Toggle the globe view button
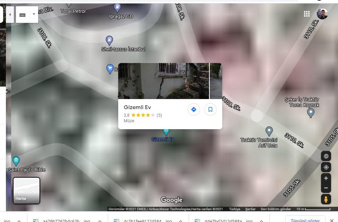Screen dimensions: 338x222 click(x=326, y=156)
